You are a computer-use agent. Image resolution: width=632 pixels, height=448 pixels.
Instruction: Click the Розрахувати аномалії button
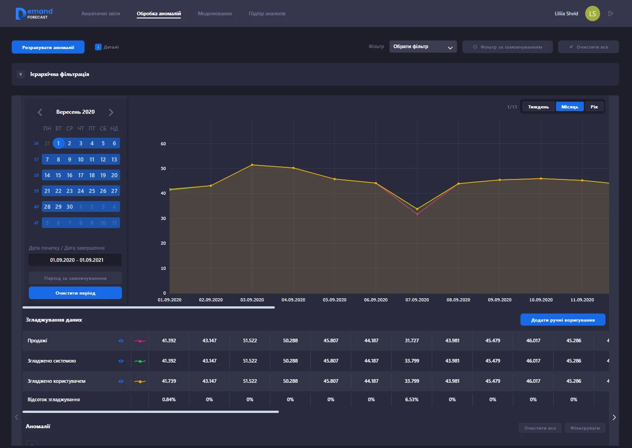[48, 47]
